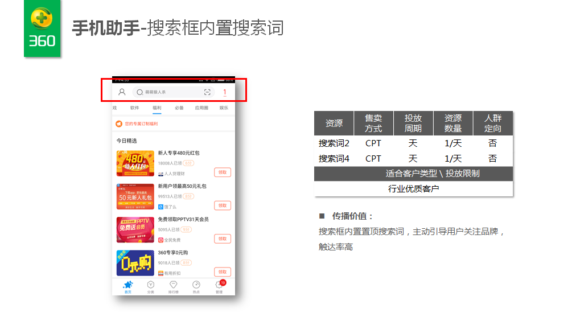
Task: Open the PPTV 免费送会员 thumbnail
Action: tap(135, 230)
